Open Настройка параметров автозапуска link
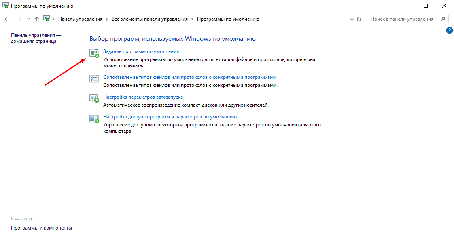This screenshot has width=454, height=238. 143,97
